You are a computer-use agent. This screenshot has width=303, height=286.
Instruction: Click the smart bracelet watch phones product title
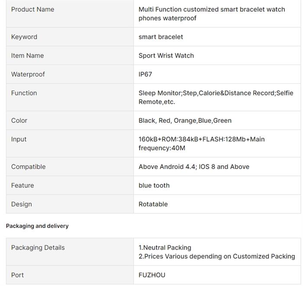coord(212,14)
